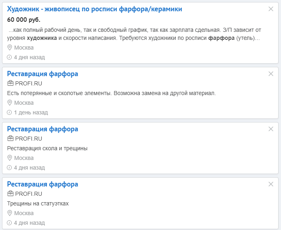
Task: Click the briefcase icon in the Реставрация скола card
Action: [10, 139]
